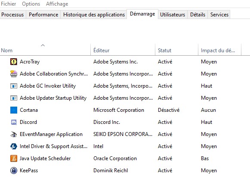
Task: Click the Adobe Systems Inc. publisher cell
Action: point(115,62)
